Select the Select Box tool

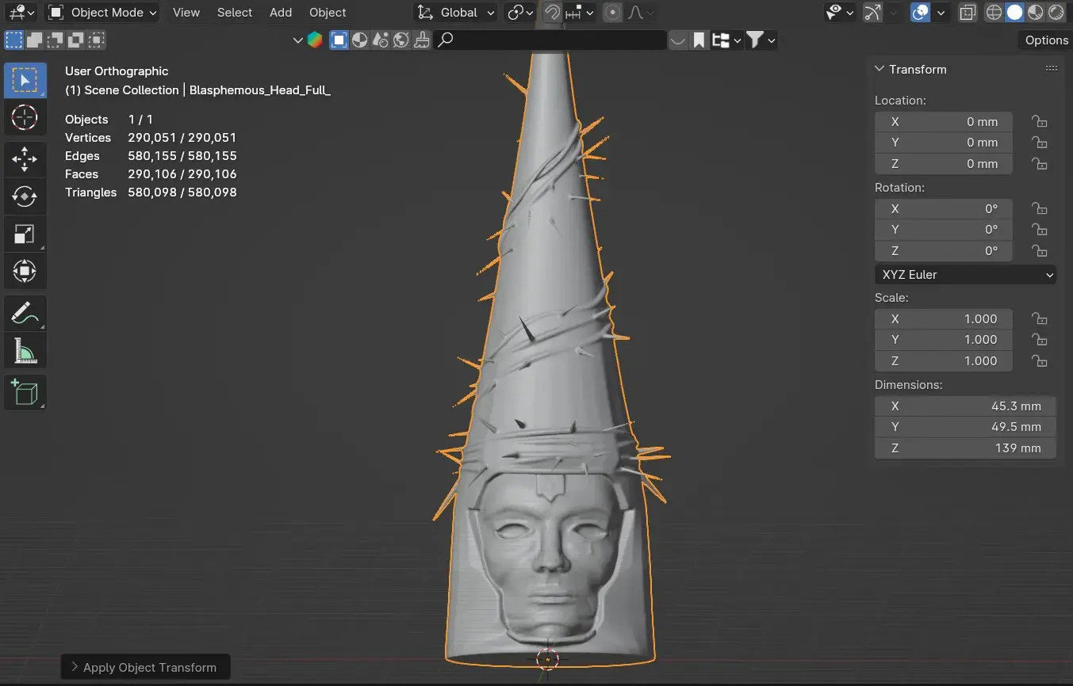(x=25, y=81)
